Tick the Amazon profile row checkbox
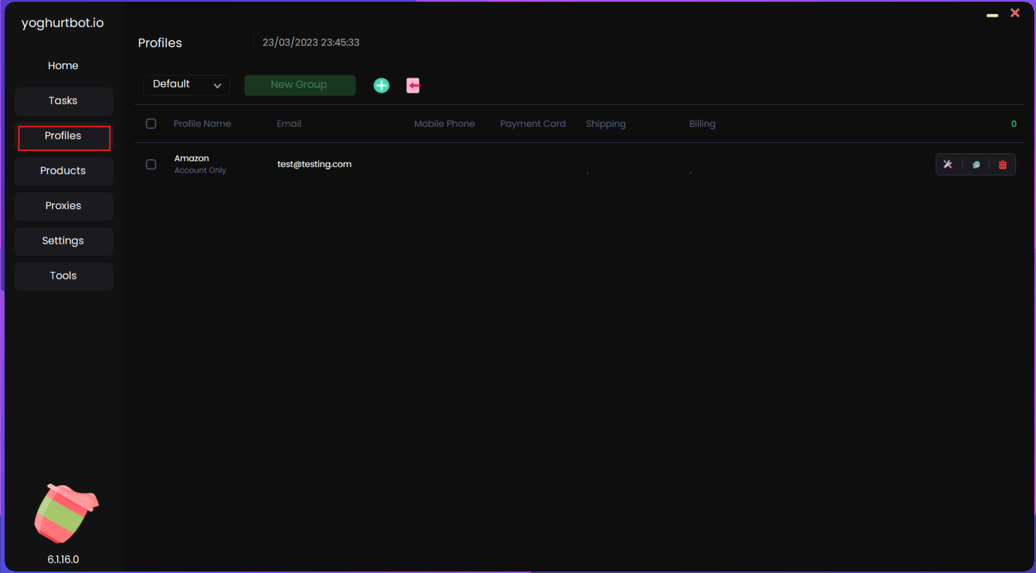Screen dimensions: 1036x573 [x=151, y=164]
